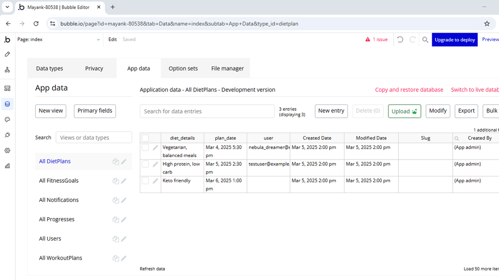Open the Plugins plug icon
The image size is (499, 280).
click(x=8, y=135)
